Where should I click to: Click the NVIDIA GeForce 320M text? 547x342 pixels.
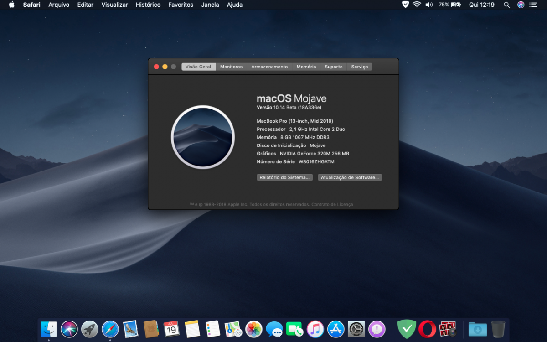pyautogui.click(x=315, y=154)
